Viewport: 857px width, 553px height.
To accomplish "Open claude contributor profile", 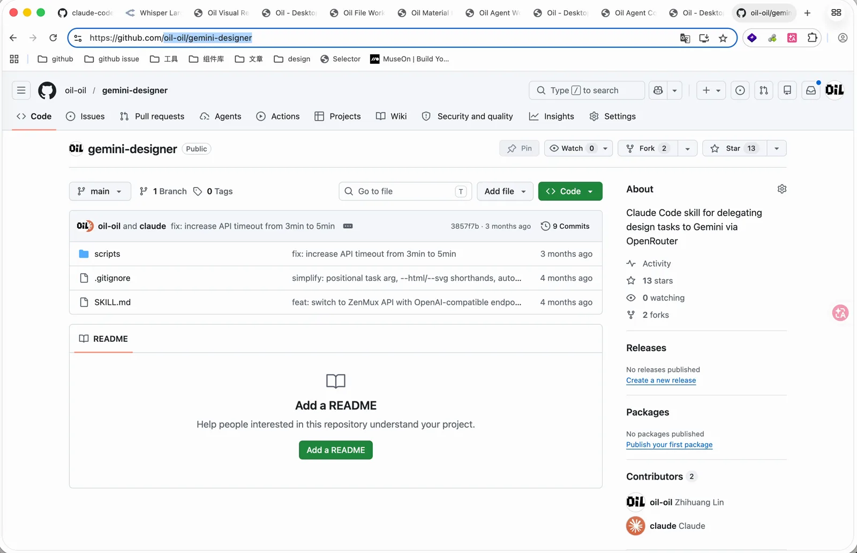I will pyautogui.click(x=666, y=526).
